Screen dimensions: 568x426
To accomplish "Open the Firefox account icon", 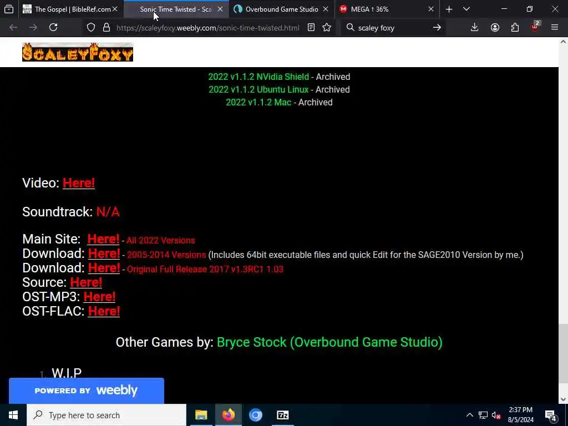I will tap(495, 28).
